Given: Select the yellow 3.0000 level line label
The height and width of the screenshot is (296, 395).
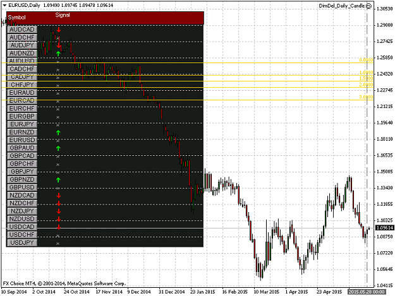Looking at the screenshot, I should (366, 97).
